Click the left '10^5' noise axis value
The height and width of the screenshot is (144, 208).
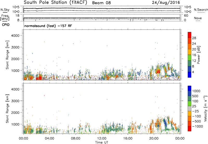click(x=16, y=7)
